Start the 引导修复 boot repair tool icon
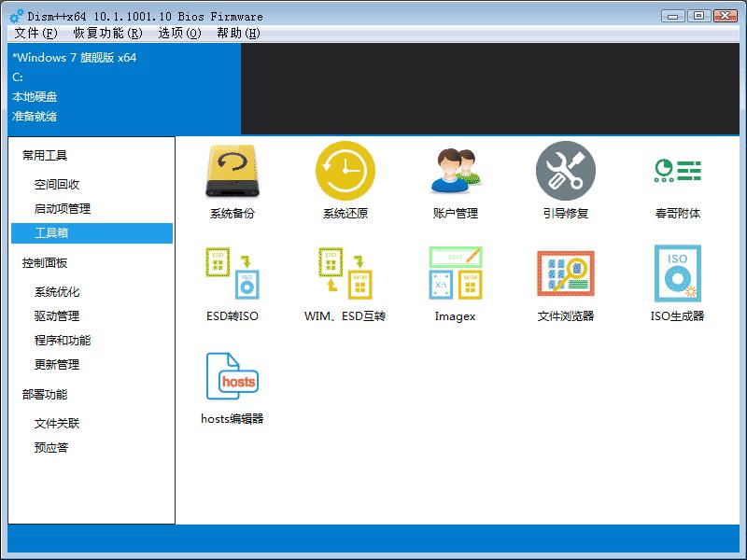This screenshot has width=747, height=560. pos(566,171)
